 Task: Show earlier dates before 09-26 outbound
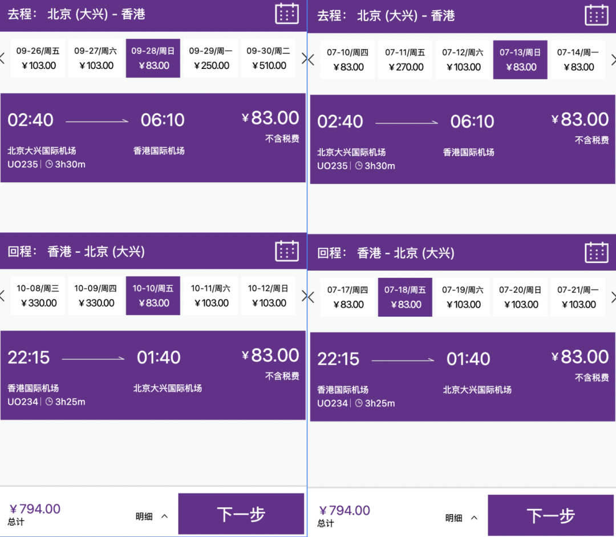coord(2,59)
